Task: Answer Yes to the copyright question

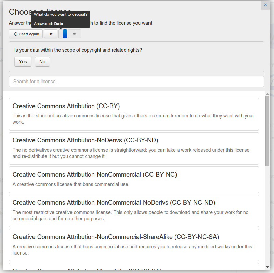Action: click(x=23, y=62)
